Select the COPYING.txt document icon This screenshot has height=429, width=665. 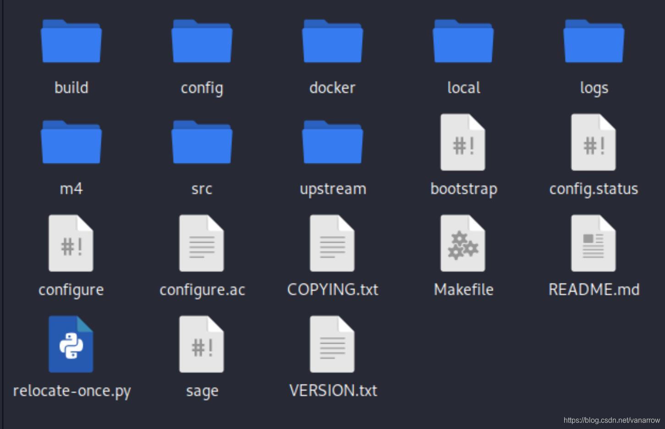click(332, 243)
